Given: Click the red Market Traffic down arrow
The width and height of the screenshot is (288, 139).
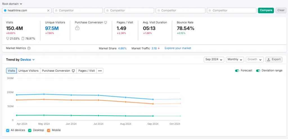Looking at the screenshot, I should tap(159, 48).
